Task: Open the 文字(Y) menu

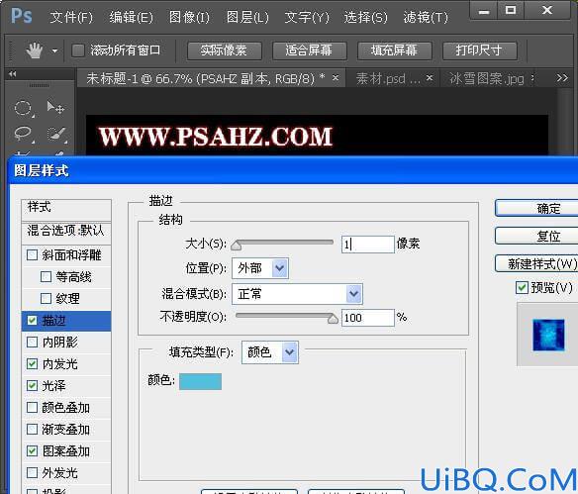Action: tap(307, 18)
